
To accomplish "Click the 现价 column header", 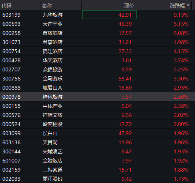I will coord(129,6).
